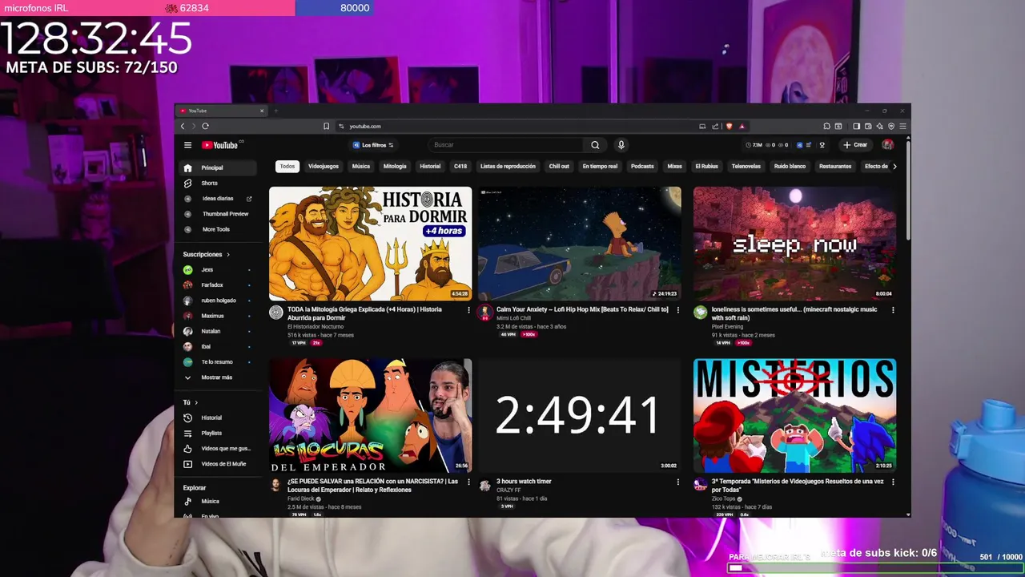Viewport: 1025px width, 577px height.
Task: Open the Brave shields lion icon
Action: click(729, 126)
